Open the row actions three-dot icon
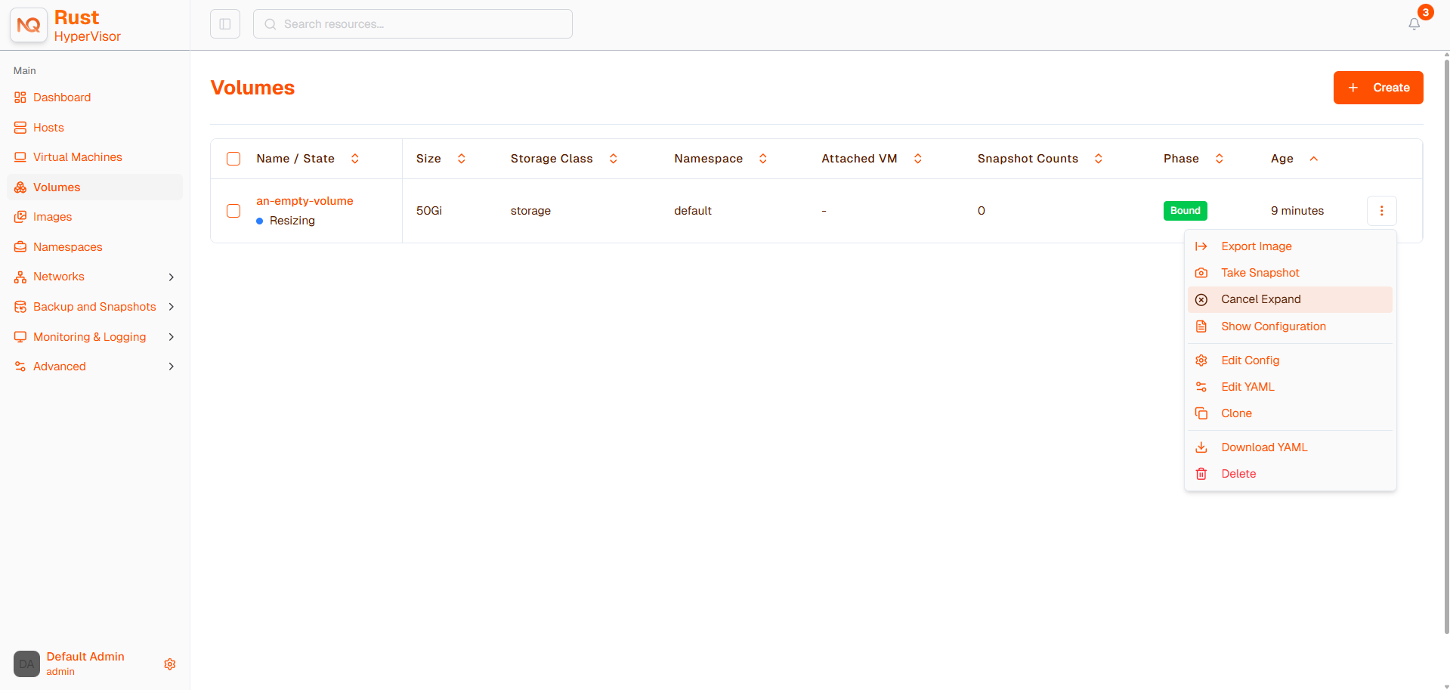The image size is (1450, 690). pyautogui.click(x=1381, y=211)
